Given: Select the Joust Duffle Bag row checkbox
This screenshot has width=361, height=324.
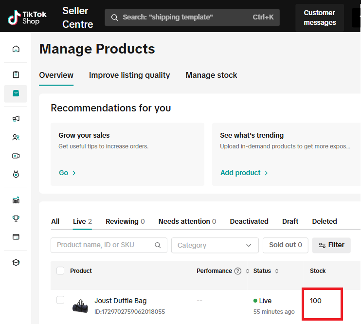Looking at the screenshot, I should 60,300.
